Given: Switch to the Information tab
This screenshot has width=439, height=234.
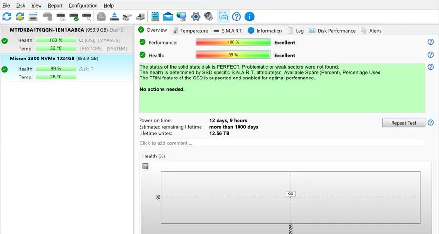Looking at the screenshot, I should click(x=265, y=31).
